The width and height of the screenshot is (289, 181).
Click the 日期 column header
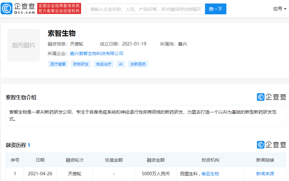[x=40, y=160]
